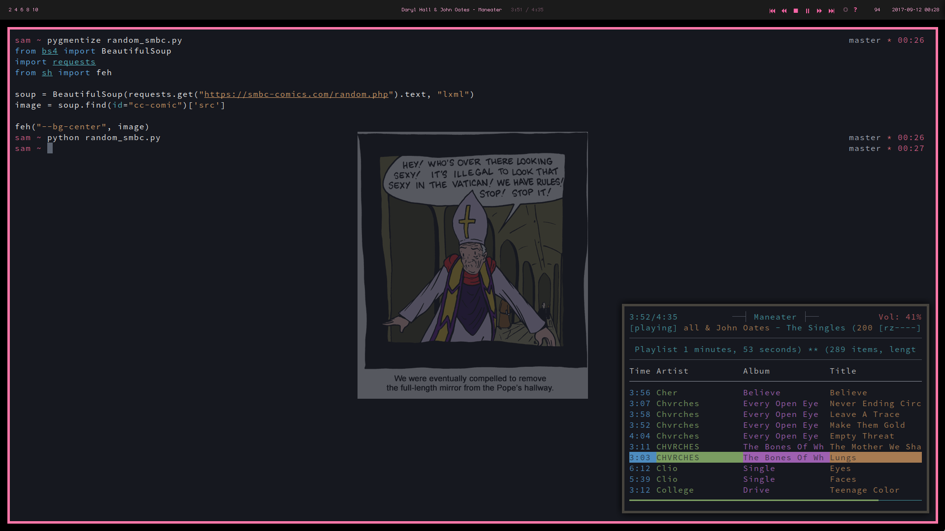
Task: Click the Vol: 41% indicator
Action: [x=899, y=317]
